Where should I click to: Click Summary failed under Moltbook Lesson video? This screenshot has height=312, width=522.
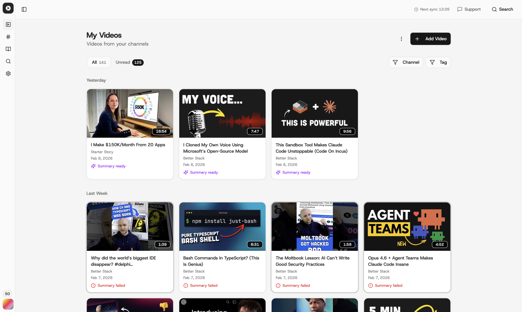pos(292,286)
